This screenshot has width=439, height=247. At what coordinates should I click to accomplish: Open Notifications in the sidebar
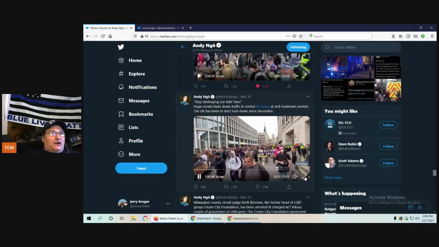[138, 87]
